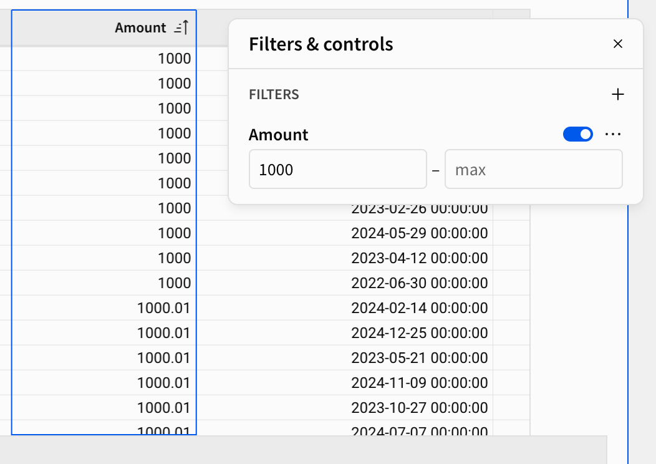This screenshot has height=464, width=656.
Task: Open more options for Amount filter
Action: 613,134
